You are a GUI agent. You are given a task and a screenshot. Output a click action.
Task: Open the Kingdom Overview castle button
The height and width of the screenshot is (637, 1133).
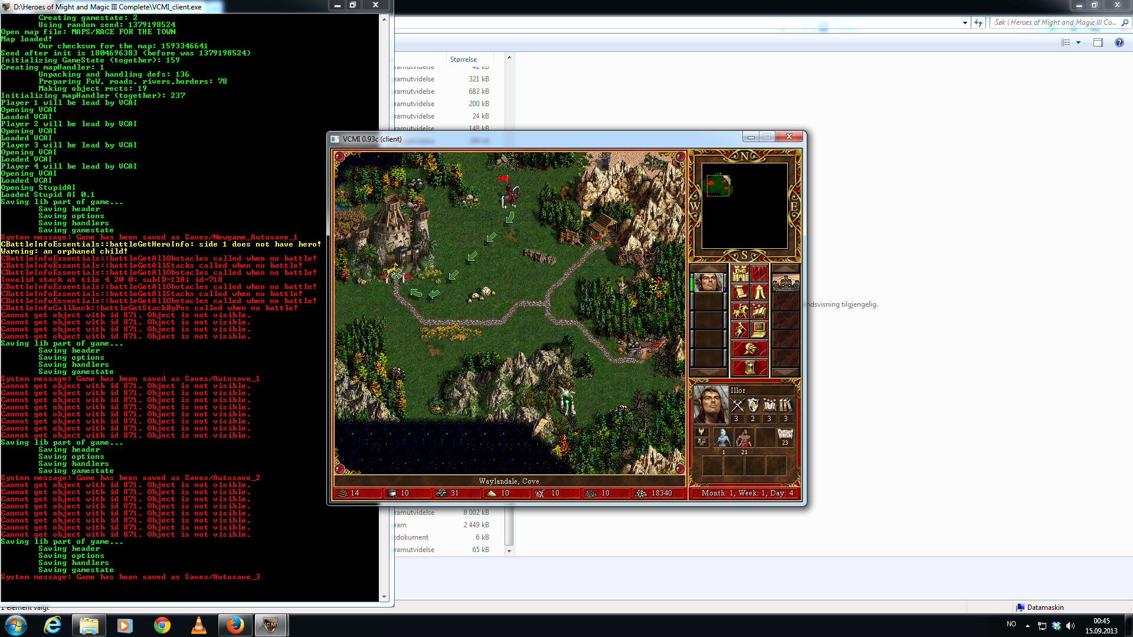coord(740,274)
